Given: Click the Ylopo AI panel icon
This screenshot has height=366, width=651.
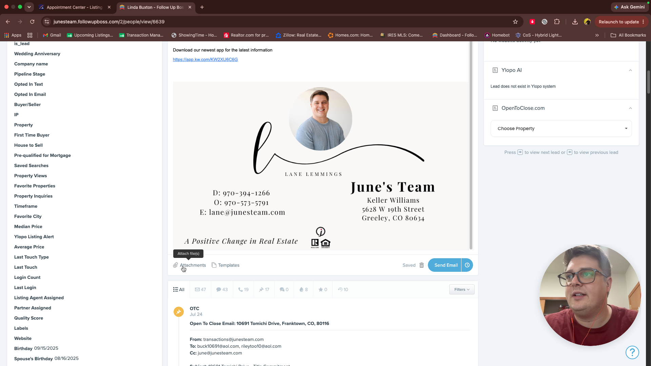Looking at the screenshot, I should coord(495,70).
